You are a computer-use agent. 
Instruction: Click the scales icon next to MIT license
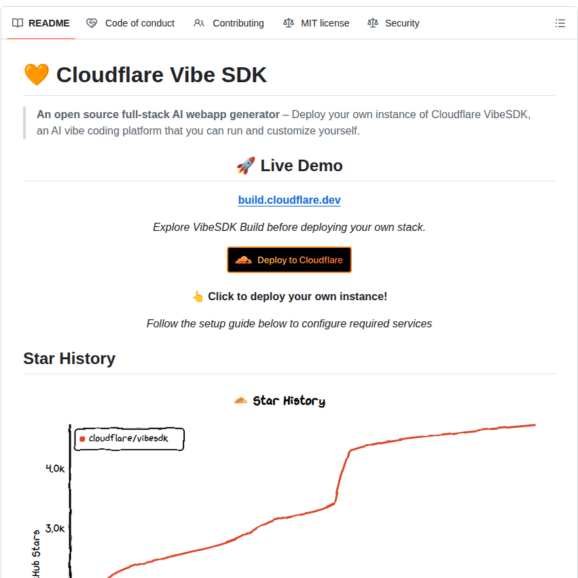[x=288, y=22]
